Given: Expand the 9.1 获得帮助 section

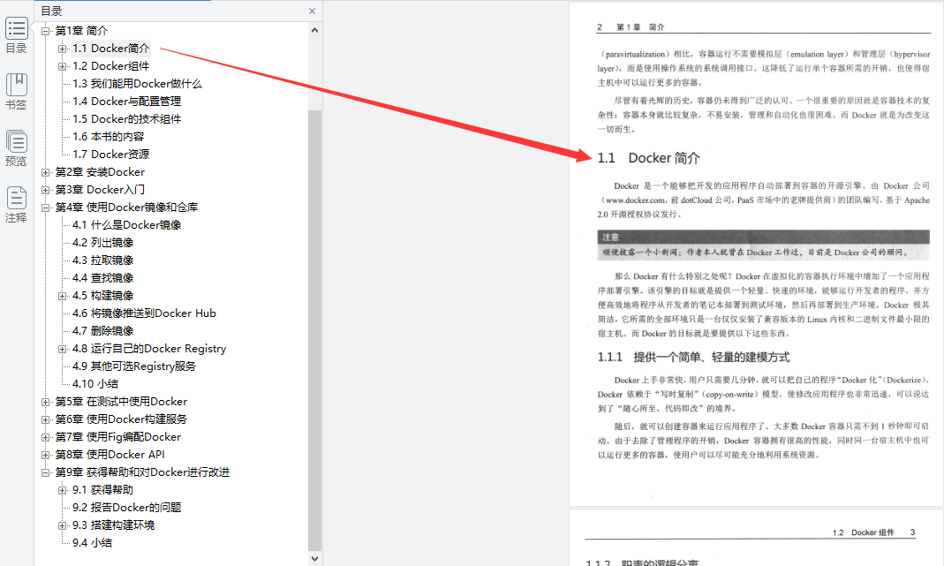Looking at the screenshot, I should (60, 489).
